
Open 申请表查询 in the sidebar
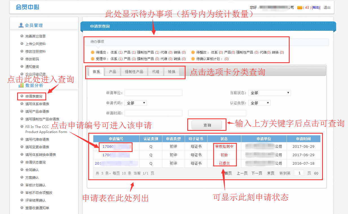(34, 96)
